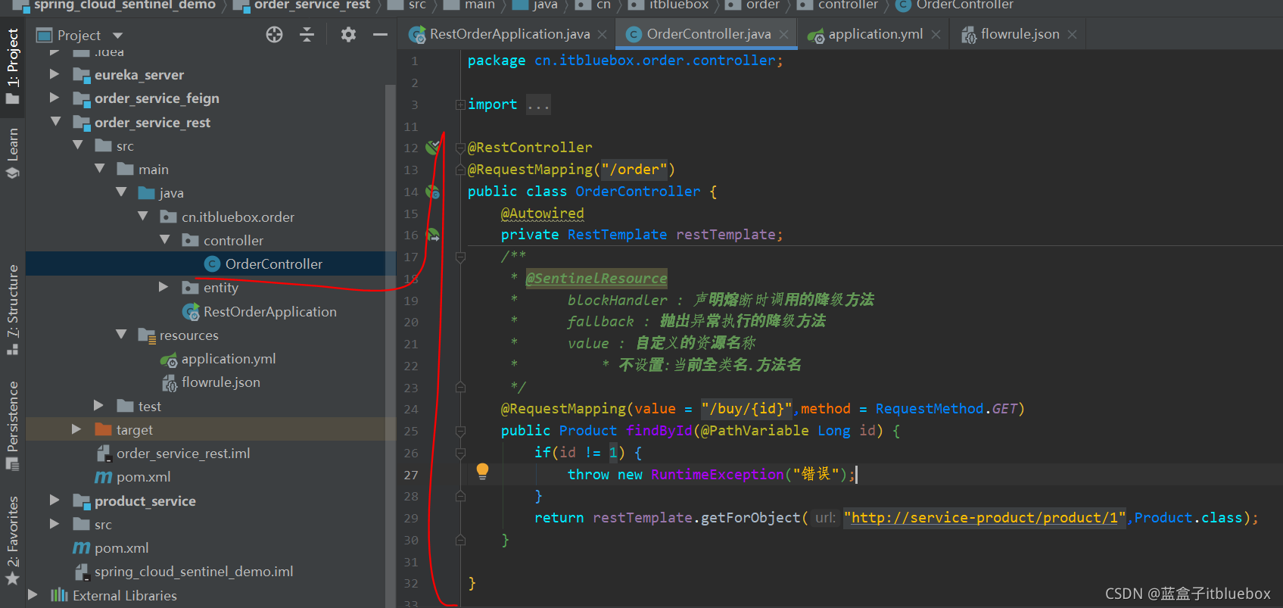Collapse all using the project toolbar icon
Viewport: 1283px width, 608px height.
click(x=307, y=35)
